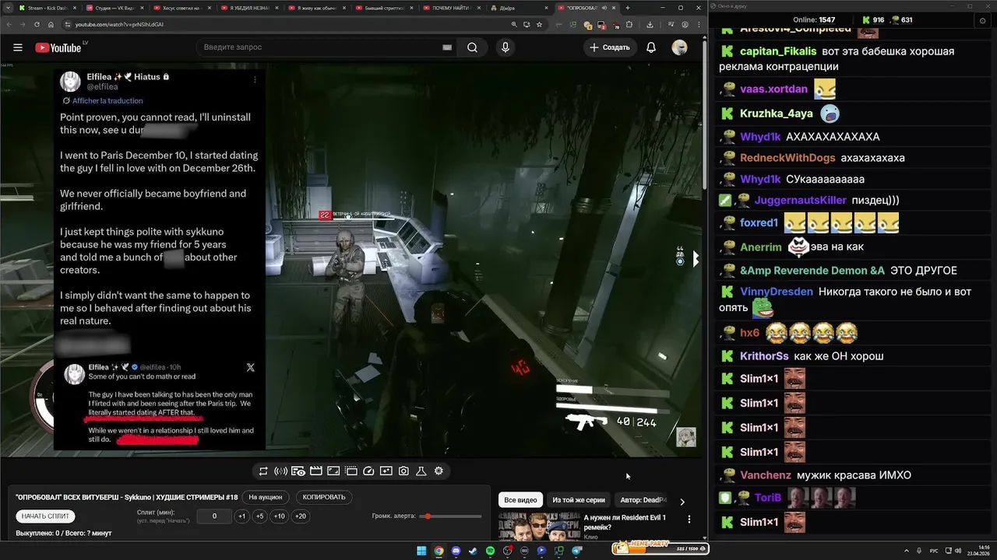Click the КОПИРОВАТЬ button
997x560 pixels.
[x=324, y=497]
